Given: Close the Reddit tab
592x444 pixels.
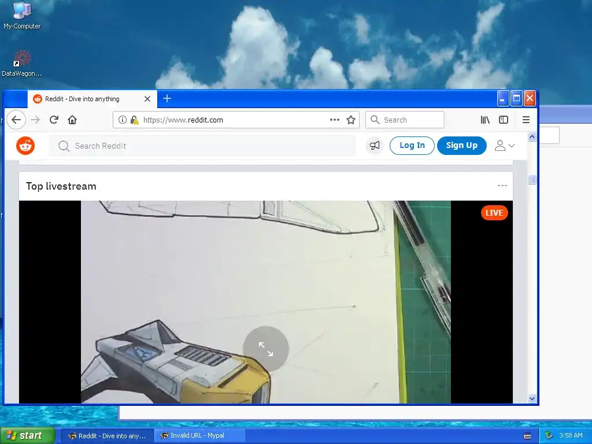Looking at the screenshot, I should 147,99.
